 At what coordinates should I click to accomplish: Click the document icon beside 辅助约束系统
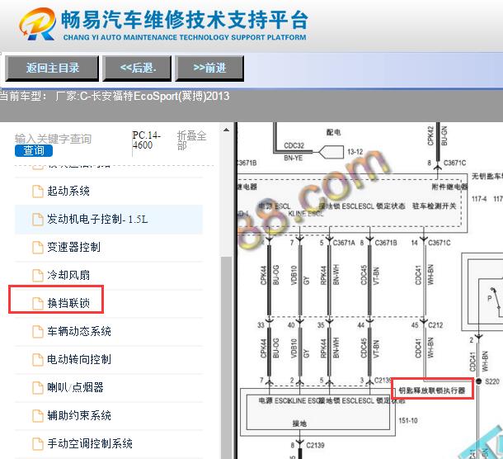coord(38,415)
